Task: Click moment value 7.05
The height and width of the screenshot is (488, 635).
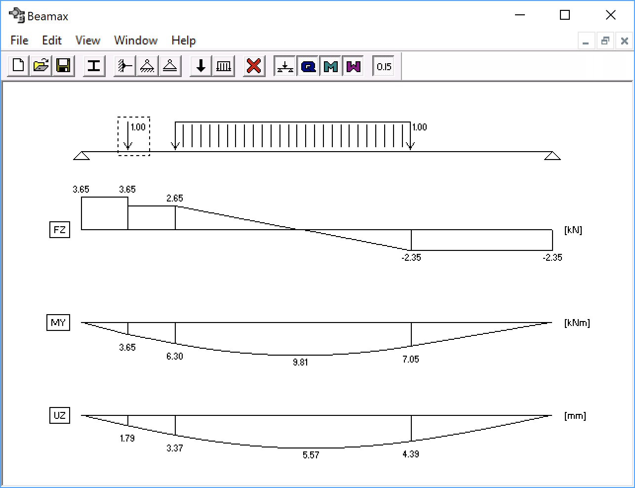Action: click(x=410, y=359)
